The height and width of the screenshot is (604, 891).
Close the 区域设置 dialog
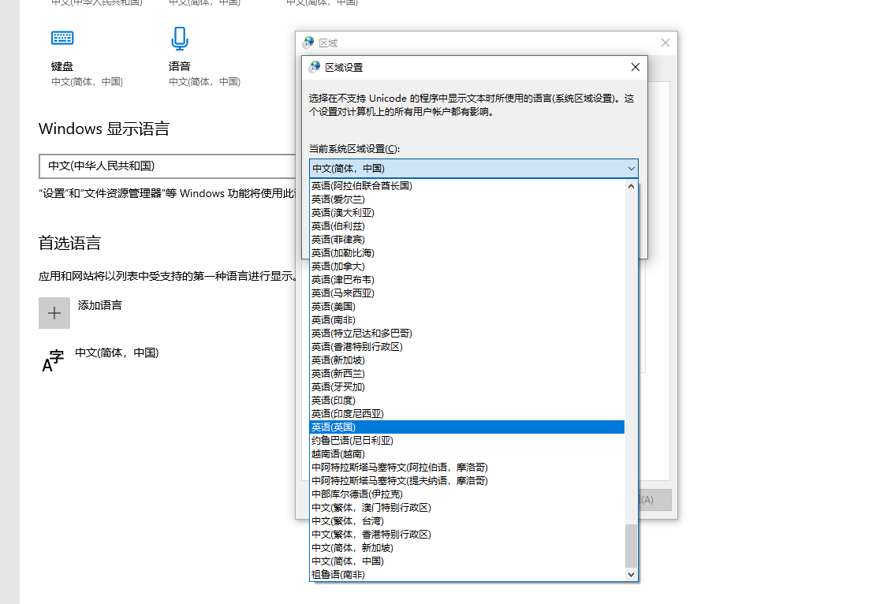click(x=636, y=67)
